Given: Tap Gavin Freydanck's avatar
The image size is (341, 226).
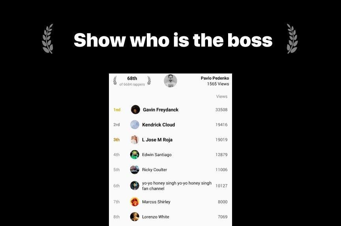Looking at the screenshot, I should pos(135,109).
